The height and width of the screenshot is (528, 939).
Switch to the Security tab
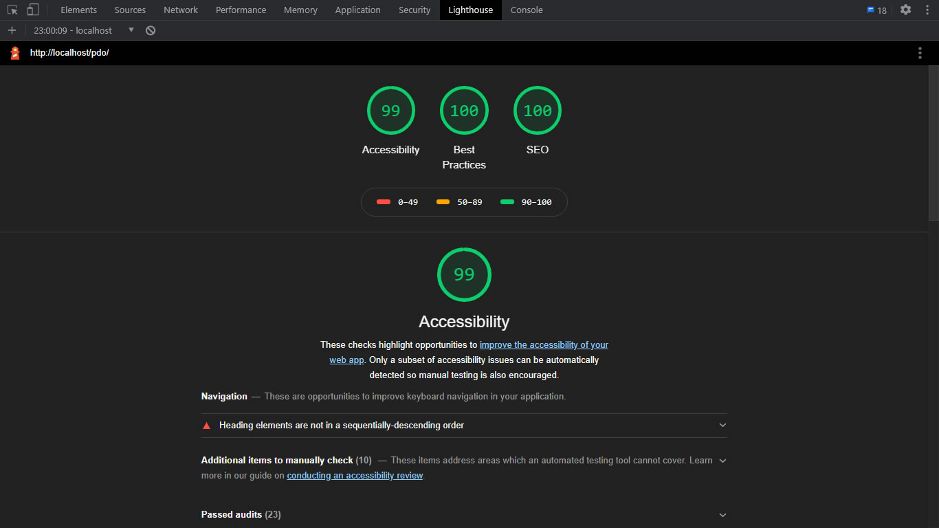click(415, 10)
